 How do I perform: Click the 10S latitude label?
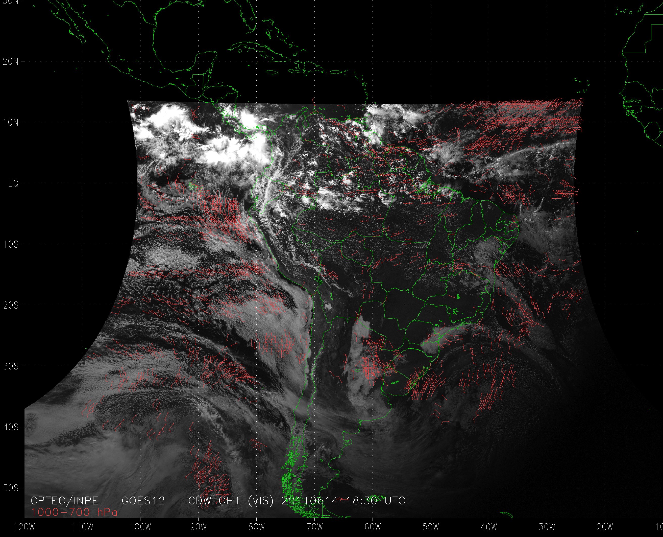tap(11, 244)
